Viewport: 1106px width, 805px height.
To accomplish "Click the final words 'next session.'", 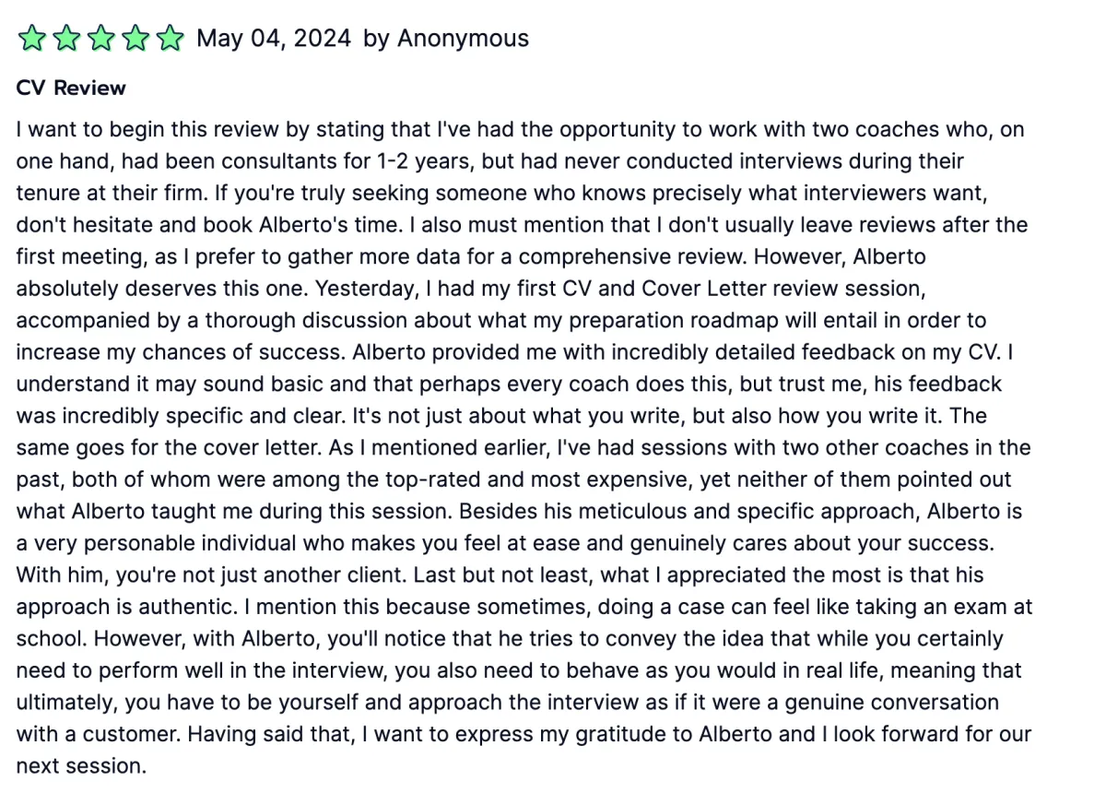I will 81,766.
